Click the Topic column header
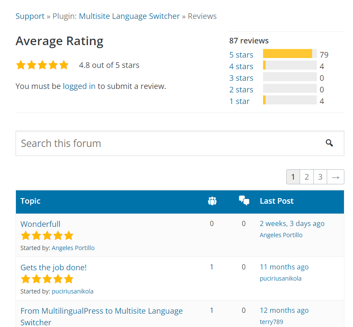The image size is (353, 327). click(x=31, y=201)
